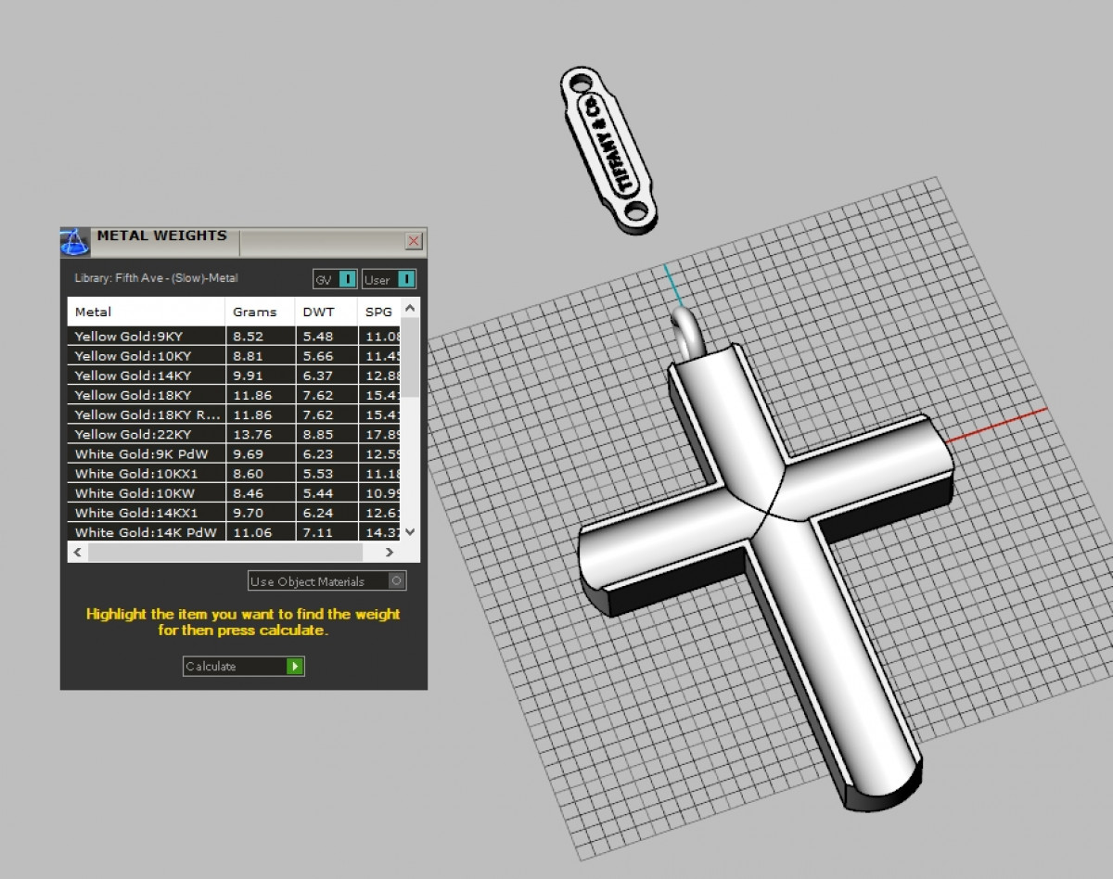Click the 7.11 DWT cell
This screenshot has height=879, width=1113.
[x=326, y=532]
